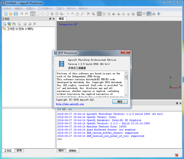
Task: Save the project with the floppy icon
Action: (x=16, y=14)
